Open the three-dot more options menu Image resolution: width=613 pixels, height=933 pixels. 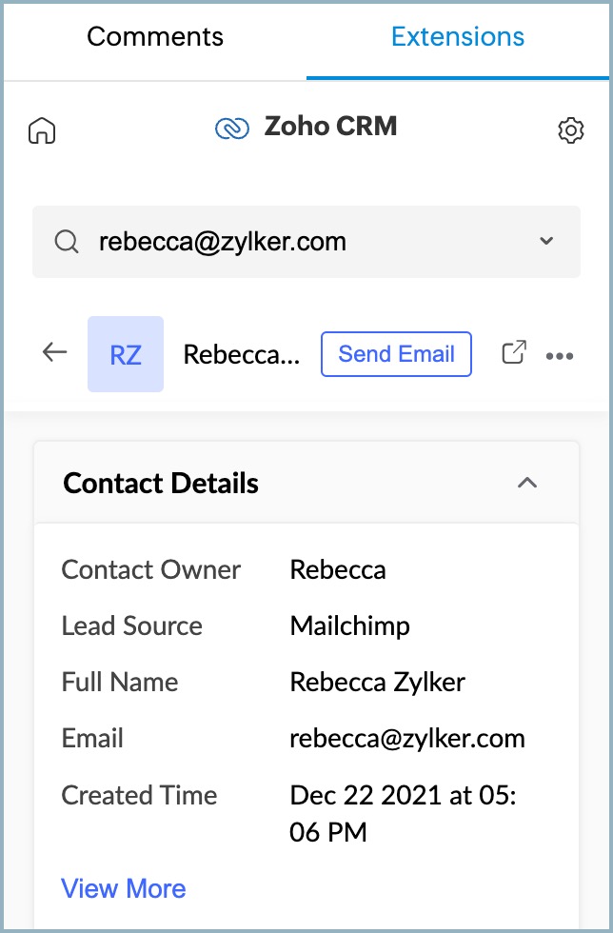pyautogui.click(x=560, y=355)
